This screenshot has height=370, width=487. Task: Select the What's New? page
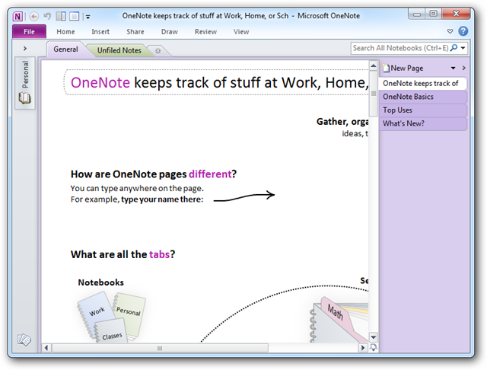coord(422,123)
